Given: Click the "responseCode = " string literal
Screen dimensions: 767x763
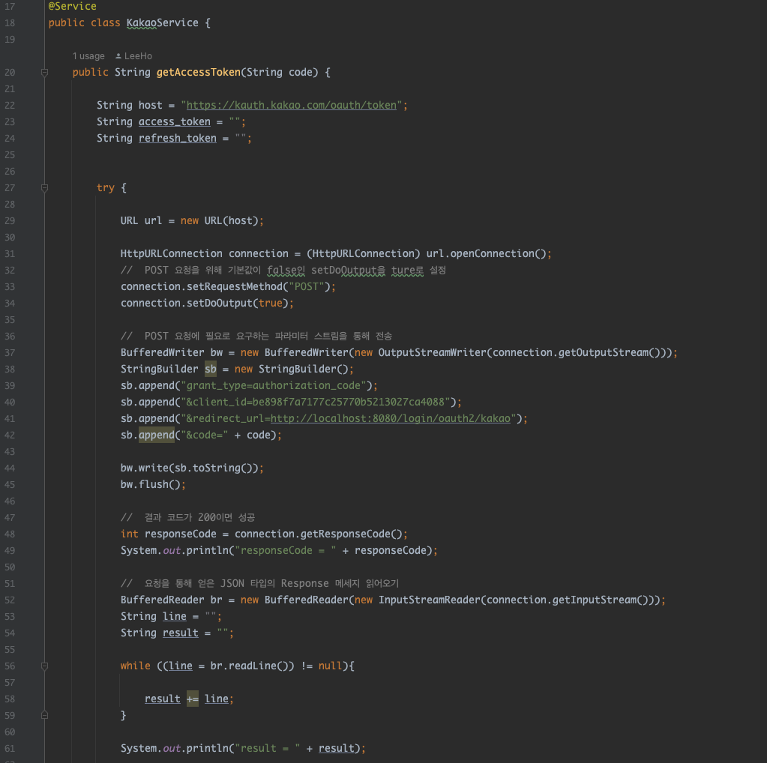Looking at the screenshot, I should coord(286,551).
